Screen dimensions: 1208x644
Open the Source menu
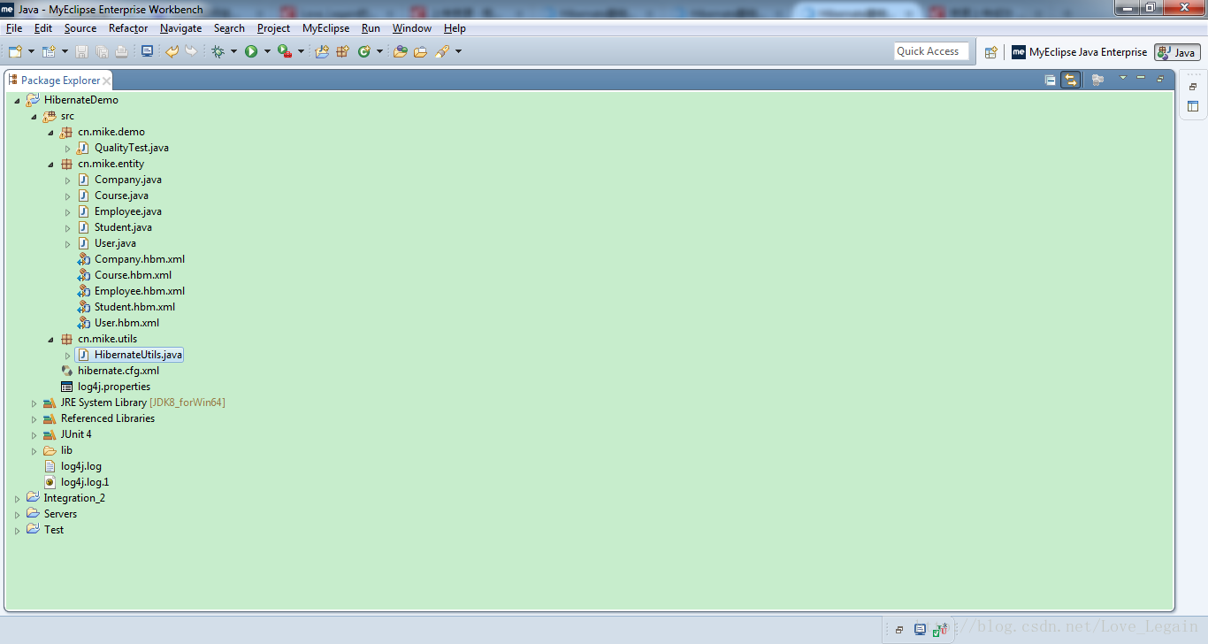pyautogui.click(x=80, y=28)
